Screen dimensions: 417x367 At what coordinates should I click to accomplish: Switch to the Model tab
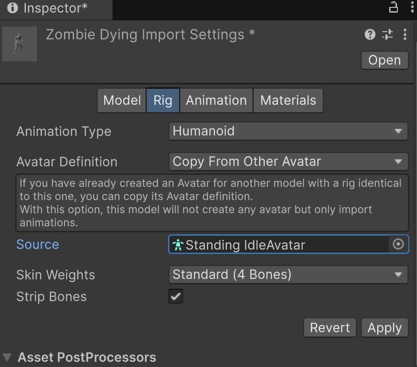click(122, 100)
